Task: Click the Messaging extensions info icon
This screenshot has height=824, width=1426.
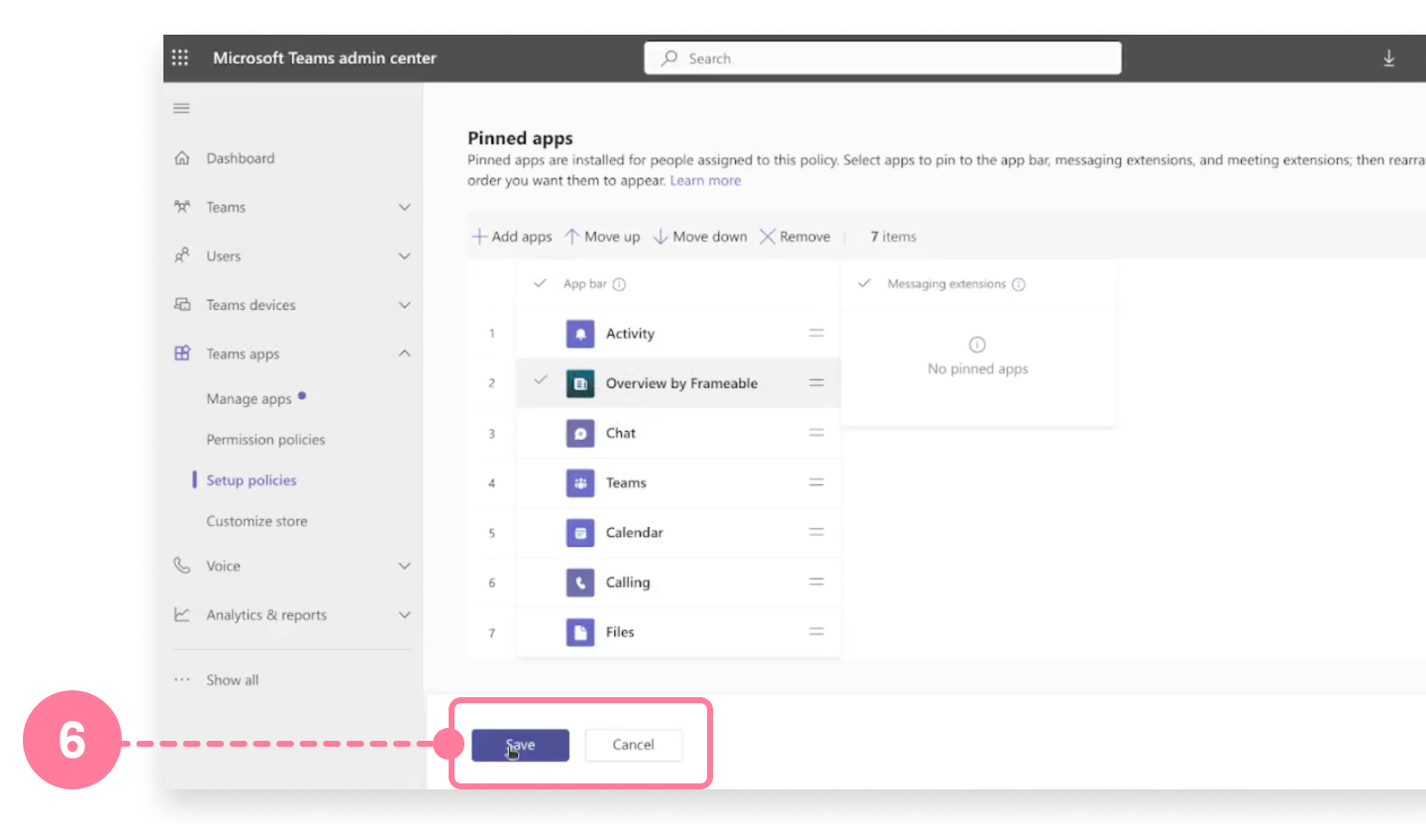Action: pyautogui.click(x=1018, y=284)
